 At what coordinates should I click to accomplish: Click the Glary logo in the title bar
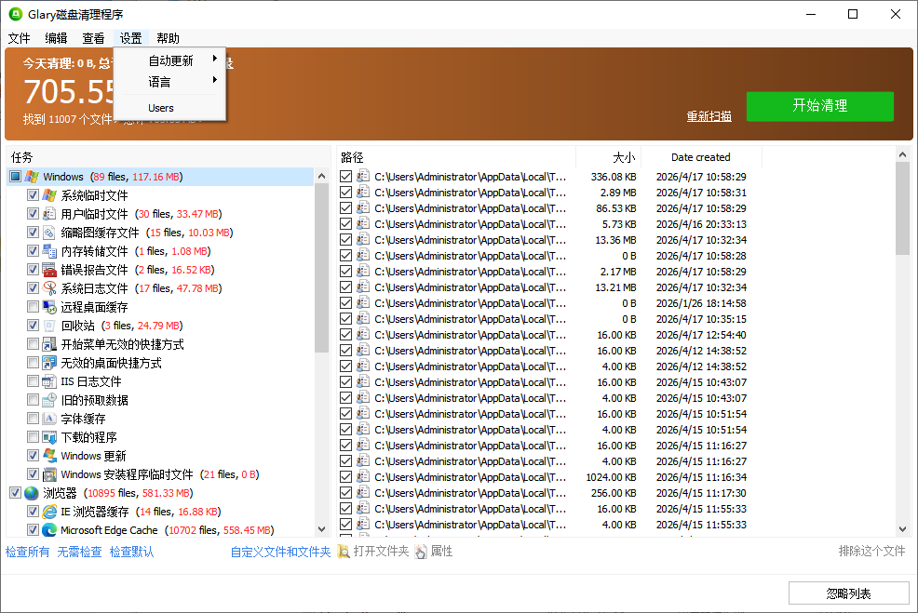(x=15, y=14)
